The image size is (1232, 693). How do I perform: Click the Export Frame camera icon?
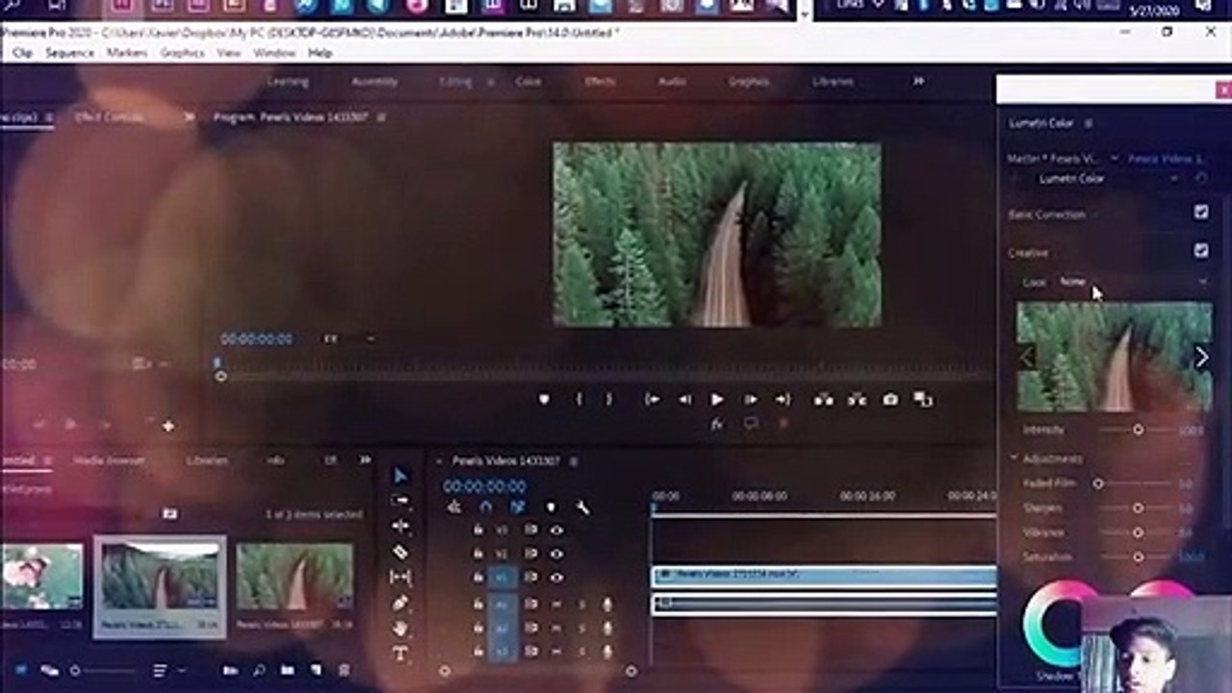click(x=890, y=399)
